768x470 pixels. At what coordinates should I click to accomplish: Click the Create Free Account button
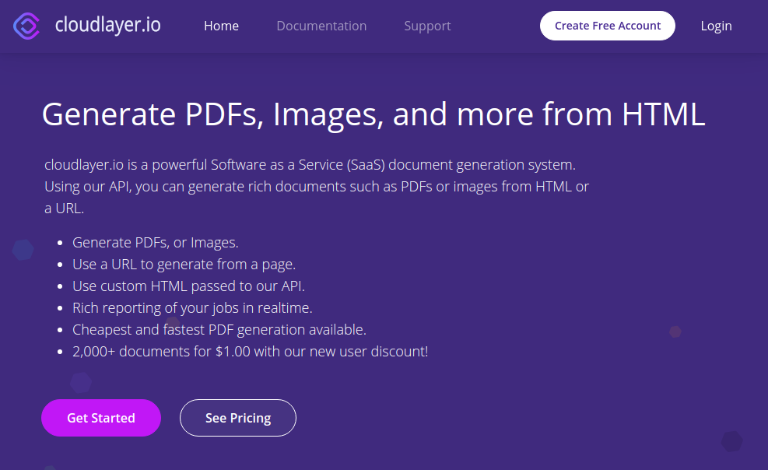click(607, 25)
